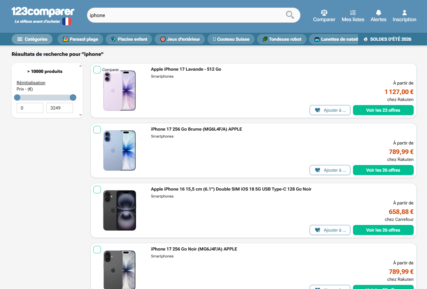Open Ajouter à list for iPhone 17 Lavande
This screenshot has width=427, height=289.
click(330, 110)
